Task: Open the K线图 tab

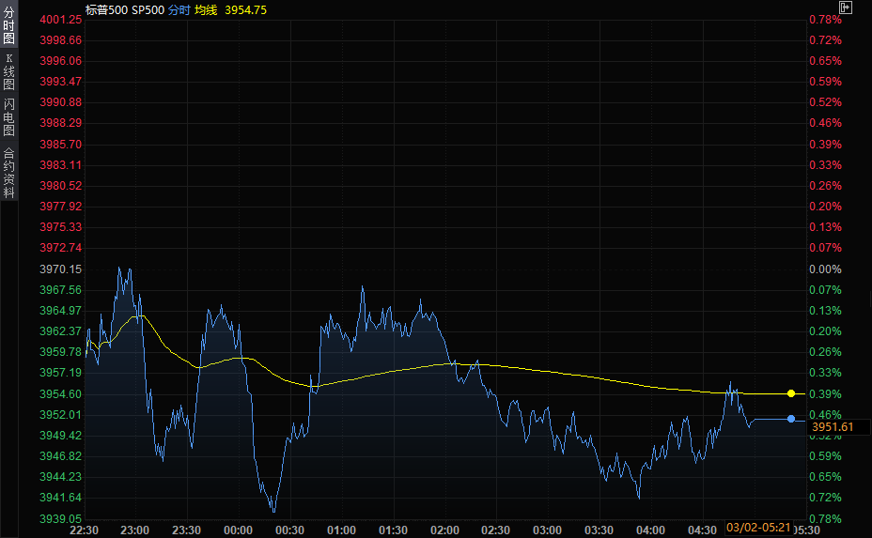Action: point(8,72)
